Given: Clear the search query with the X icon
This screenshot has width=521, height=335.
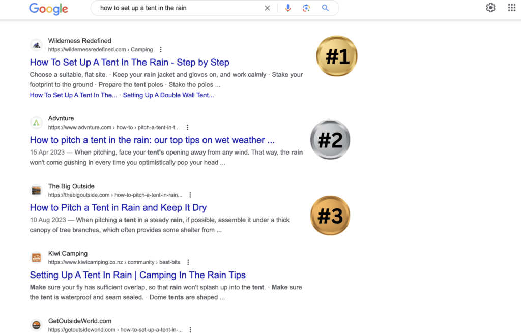Looking at the screenshot, I should pos(267,8).
